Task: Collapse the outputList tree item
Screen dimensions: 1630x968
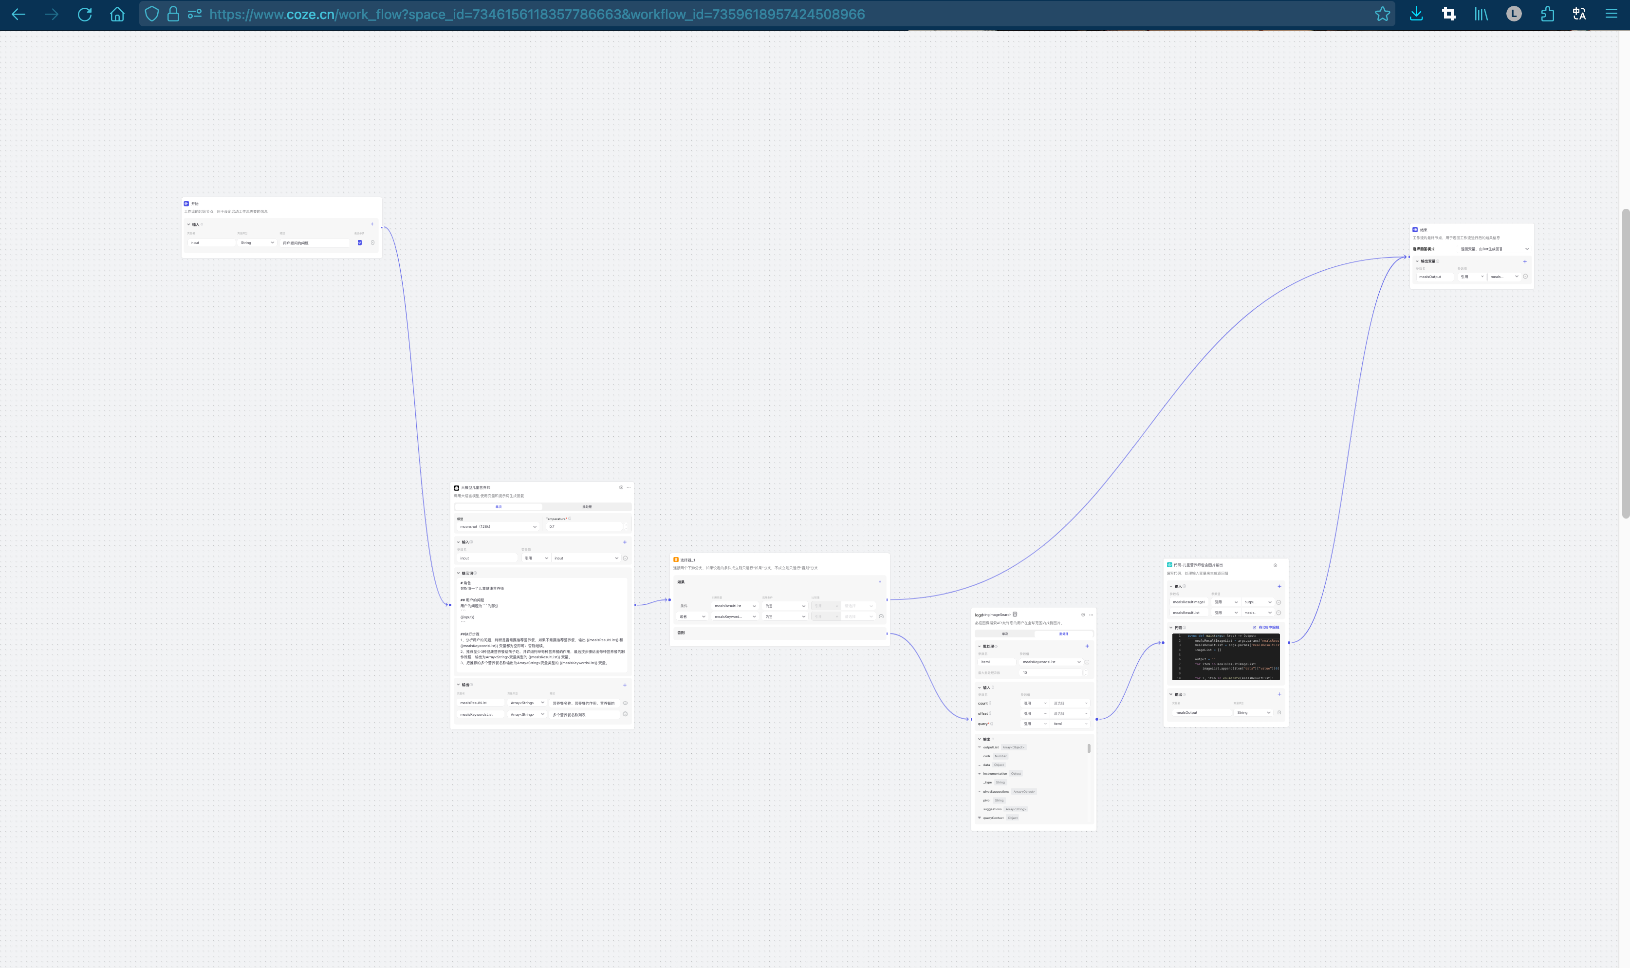Action: click(x=979, y=747)
